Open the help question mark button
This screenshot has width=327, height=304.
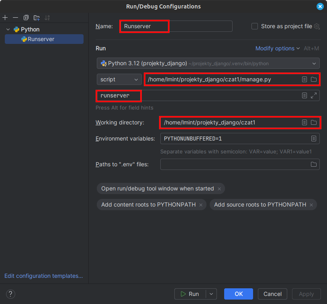[10, 294]
